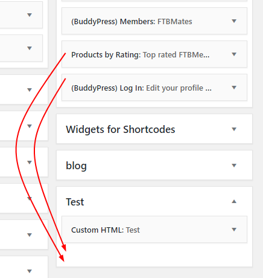Expand the (BuddyPress) Members: FTBMates widget arrow
Image resolution: width=263 pixels, height=278 pixels.
[234, 21]
